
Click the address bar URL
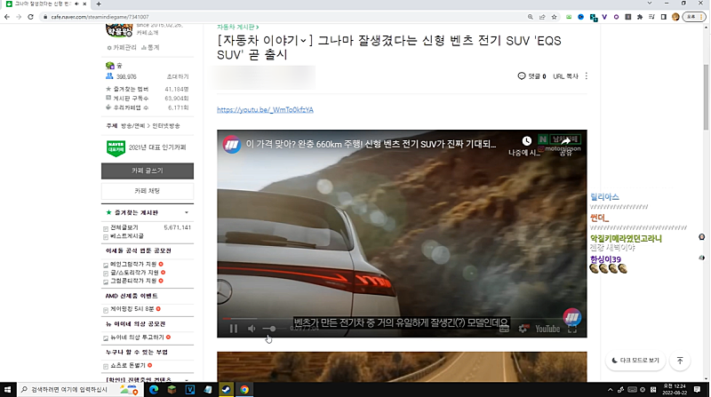[100, 17]
